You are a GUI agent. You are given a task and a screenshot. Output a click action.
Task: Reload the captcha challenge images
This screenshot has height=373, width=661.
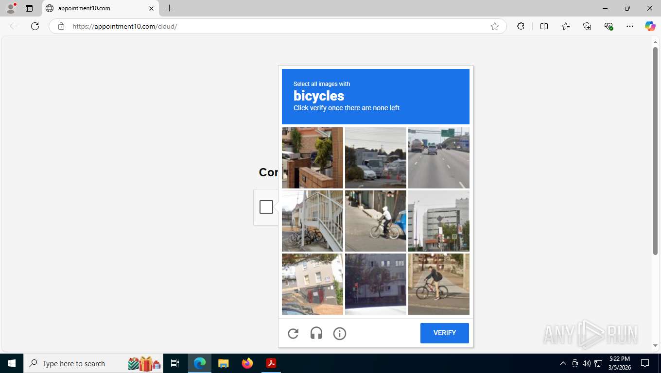[293, 333]
